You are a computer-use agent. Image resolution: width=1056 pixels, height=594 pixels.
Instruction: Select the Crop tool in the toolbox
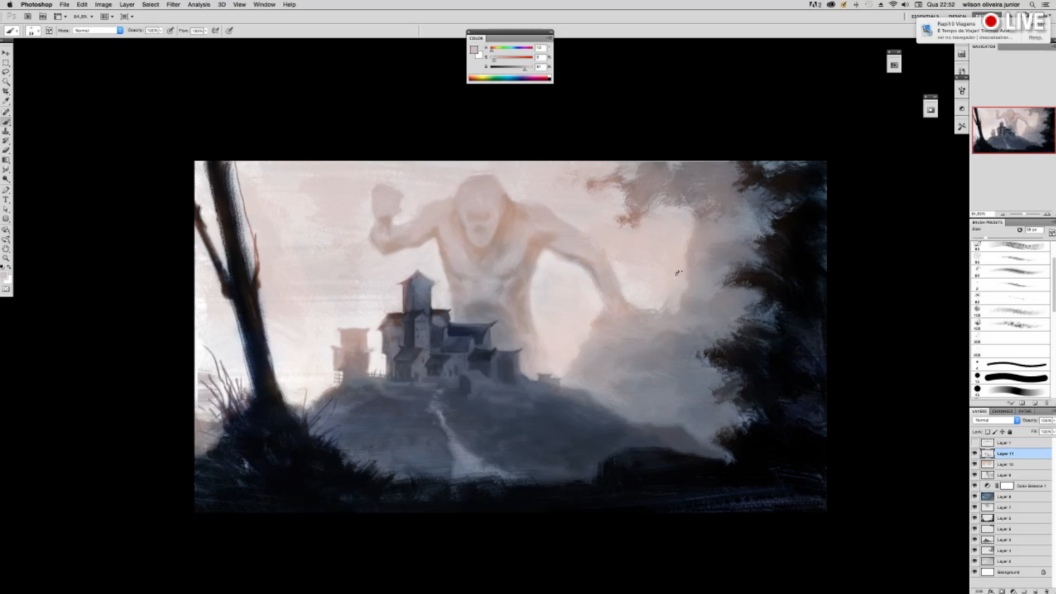pyautogui.click(x=6, y=91)
